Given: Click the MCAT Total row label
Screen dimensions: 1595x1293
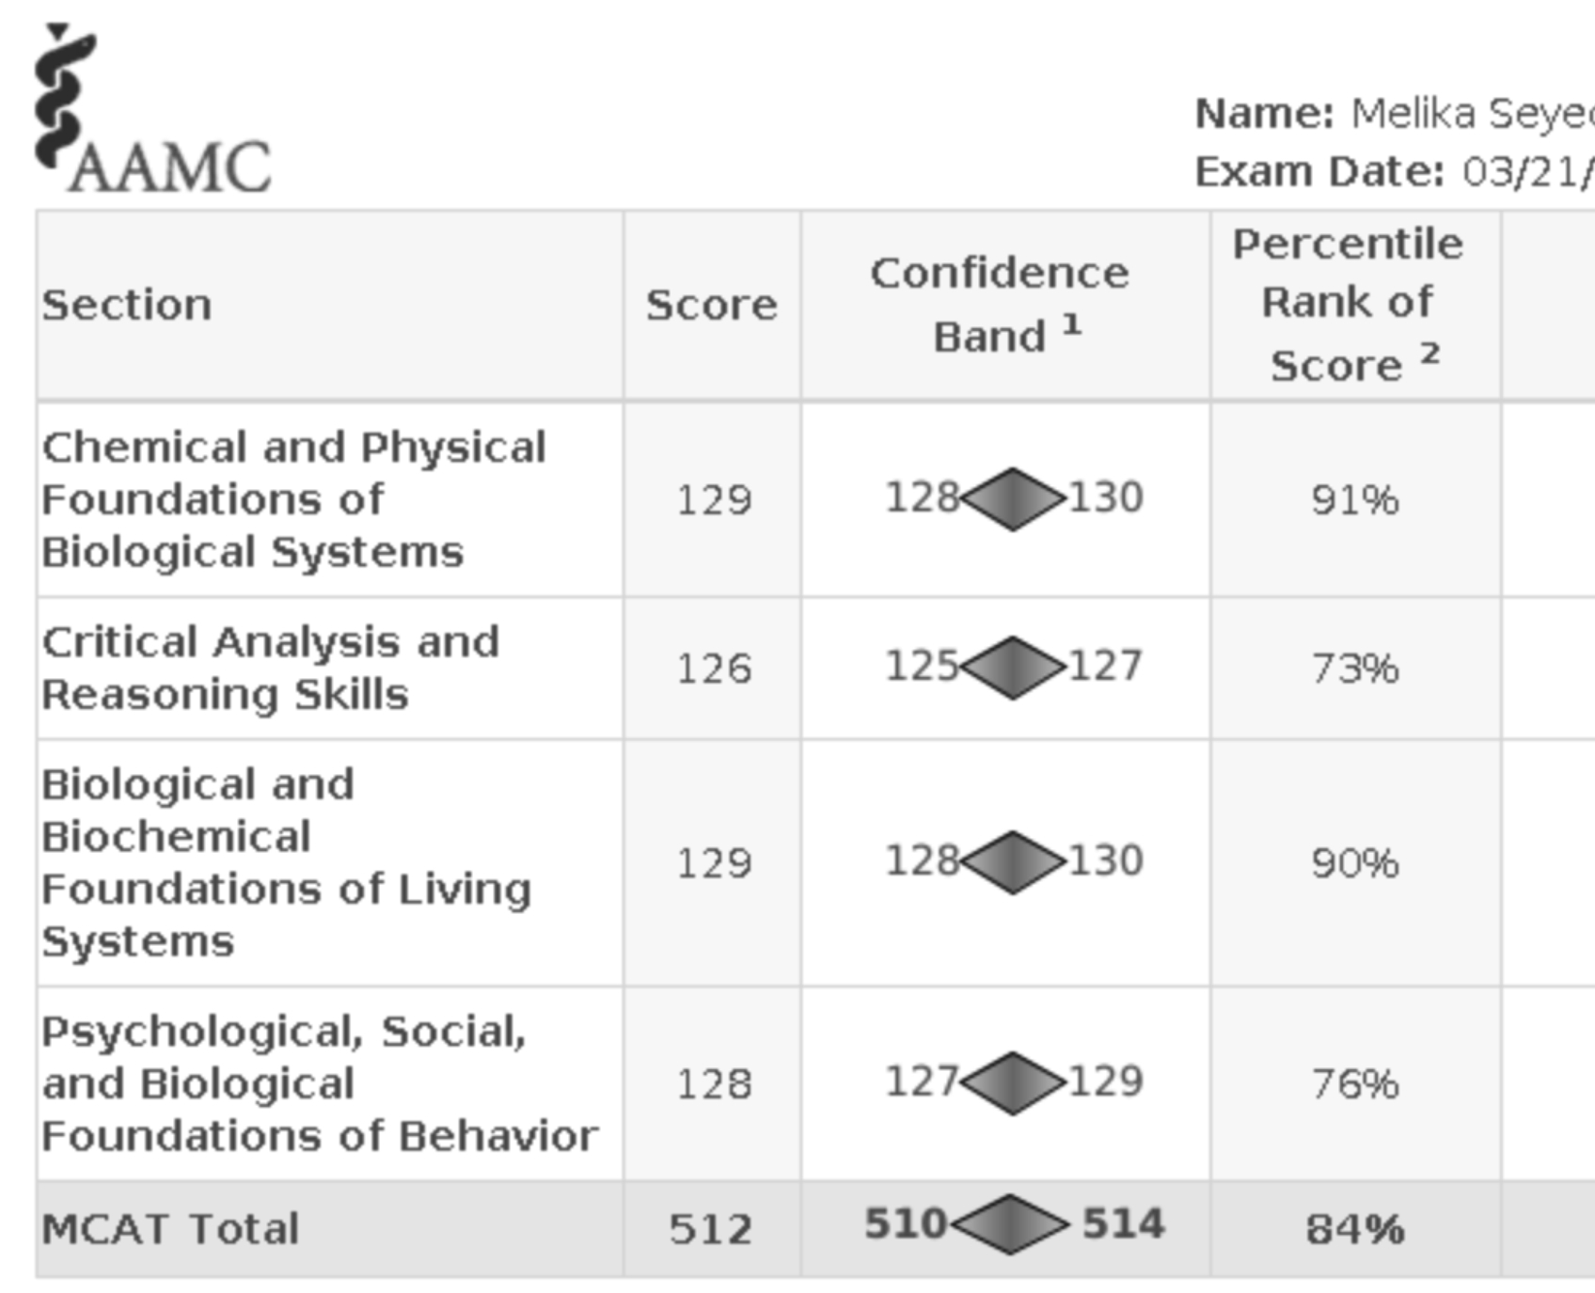Looking at the screenshot, I should 170,1229.
